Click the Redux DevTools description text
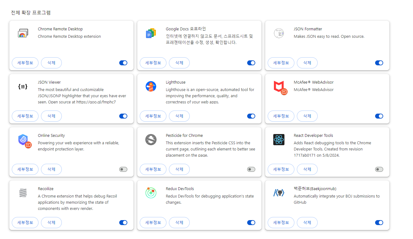413x239 pixels. click(x=210, y=199)
